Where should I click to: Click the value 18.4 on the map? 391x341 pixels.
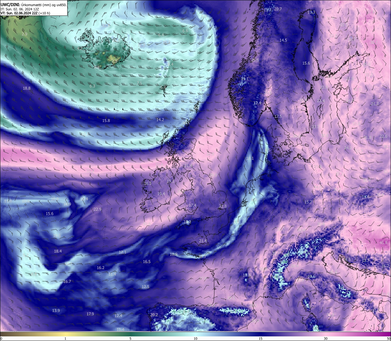click(x=58, y=251)
